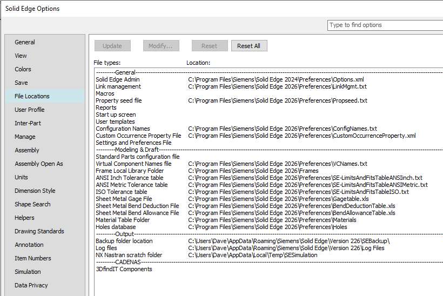
Task: Click the Modify... button
Action: (x=161, y=46)
